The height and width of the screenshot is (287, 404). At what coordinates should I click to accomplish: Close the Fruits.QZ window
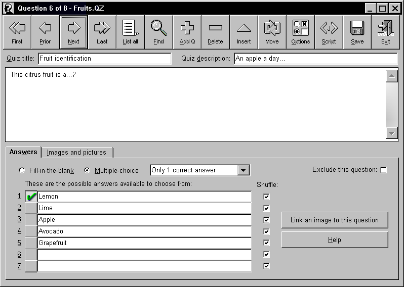coord(395,8)
